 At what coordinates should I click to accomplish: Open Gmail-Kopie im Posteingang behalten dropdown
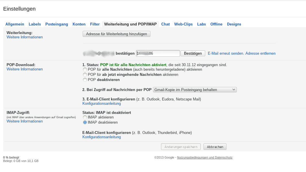click(195, 90)
